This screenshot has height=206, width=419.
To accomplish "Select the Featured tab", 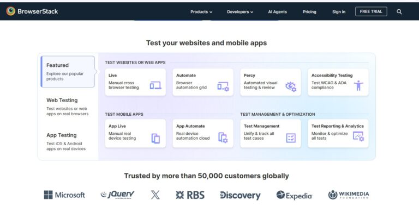I will [68, 72].
